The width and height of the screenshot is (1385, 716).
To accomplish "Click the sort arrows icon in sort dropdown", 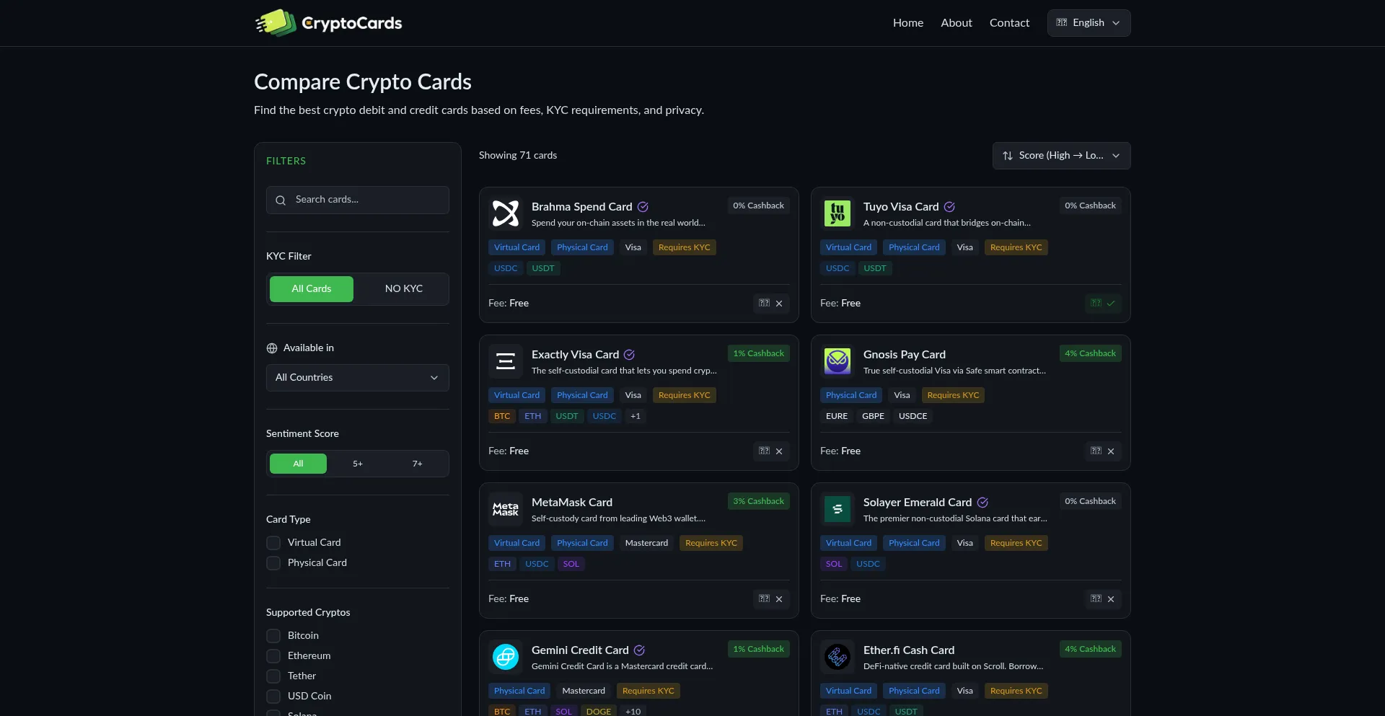I will point(1008,156).
